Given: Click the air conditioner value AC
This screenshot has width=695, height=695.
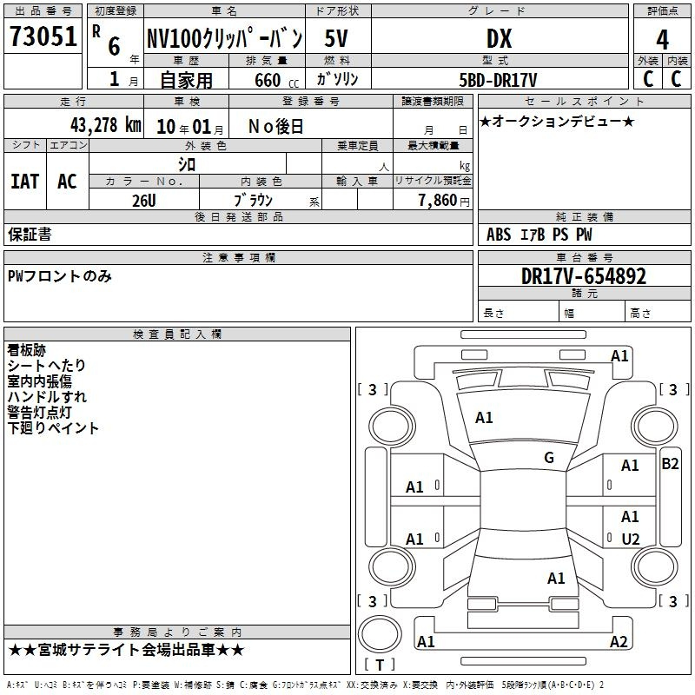Looking at the screenshot, I should tap(68, 182).
